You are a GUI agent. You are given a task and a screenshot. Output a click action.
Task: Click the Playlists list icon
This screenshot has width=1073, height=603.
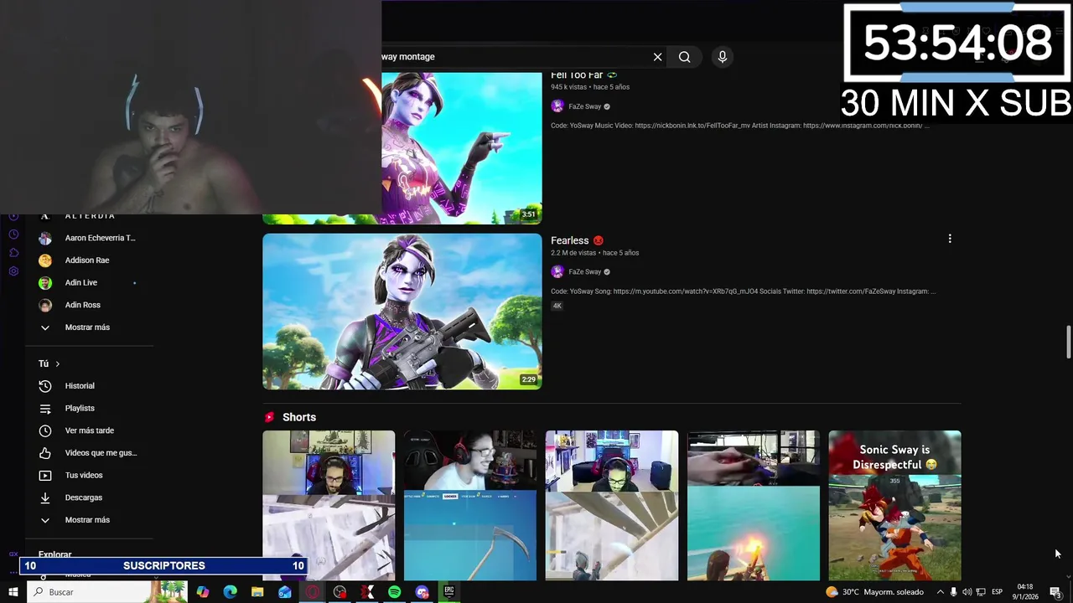[45, 409]
